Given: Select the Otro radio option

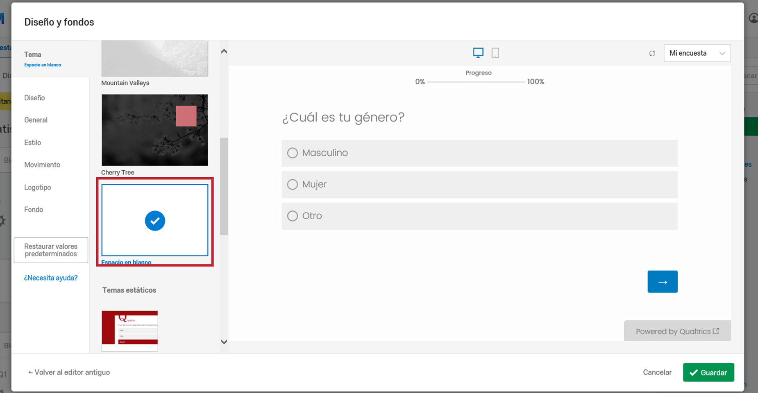Looking at the screenshot, I should 293,216.
